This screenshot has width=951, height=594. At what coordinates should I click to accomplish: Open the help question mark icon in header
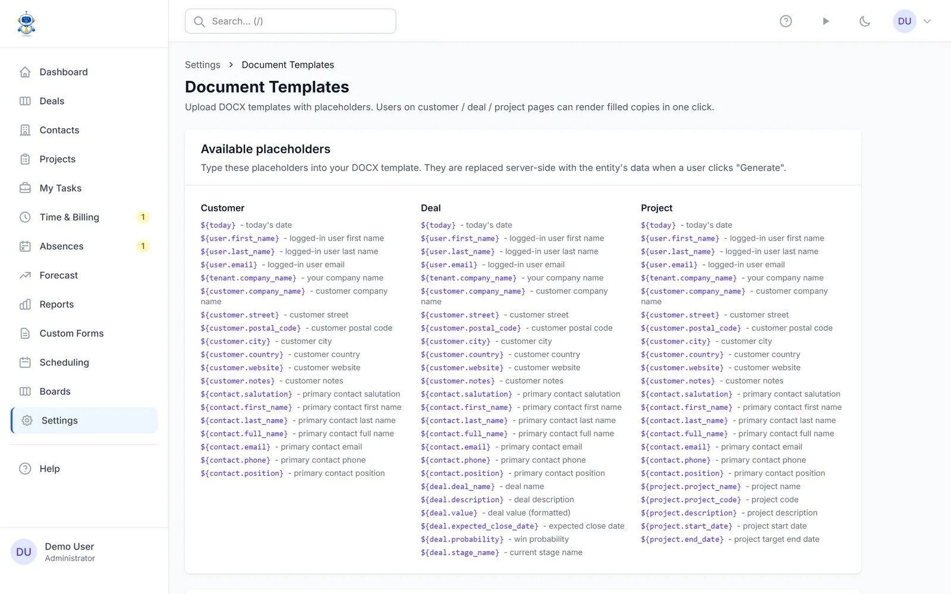point(786,21)
